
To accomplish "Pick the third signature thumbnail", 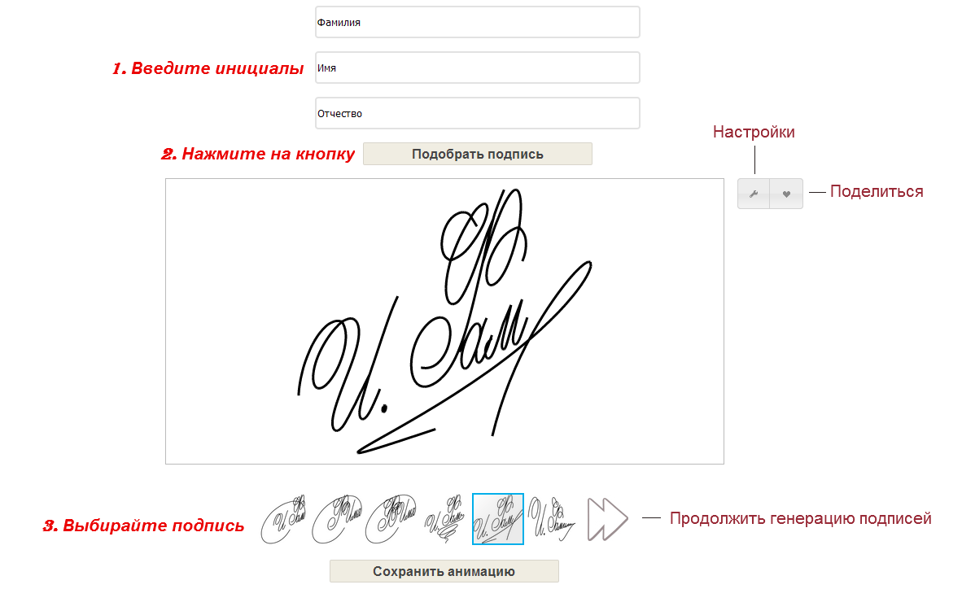I will click(x=391, y=519).
